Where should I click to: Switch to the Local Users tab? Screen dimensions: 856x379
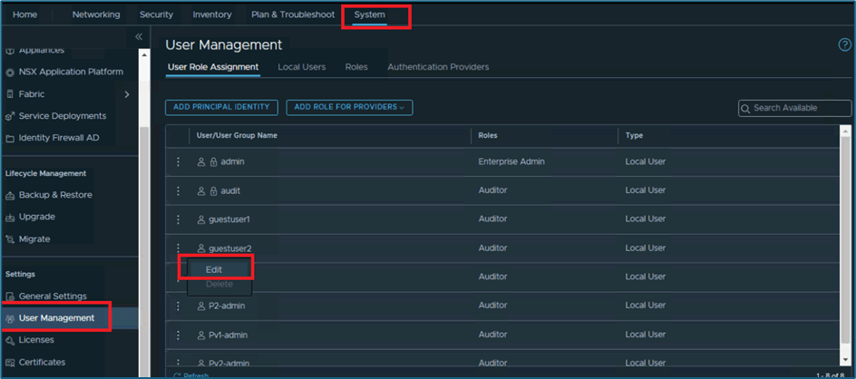coord(301,67)
